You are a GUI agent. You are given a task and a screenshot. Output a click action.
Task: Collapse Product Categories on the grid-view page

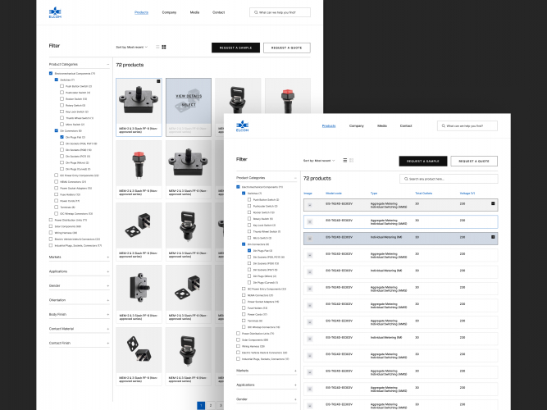click(x=107, y=65)
